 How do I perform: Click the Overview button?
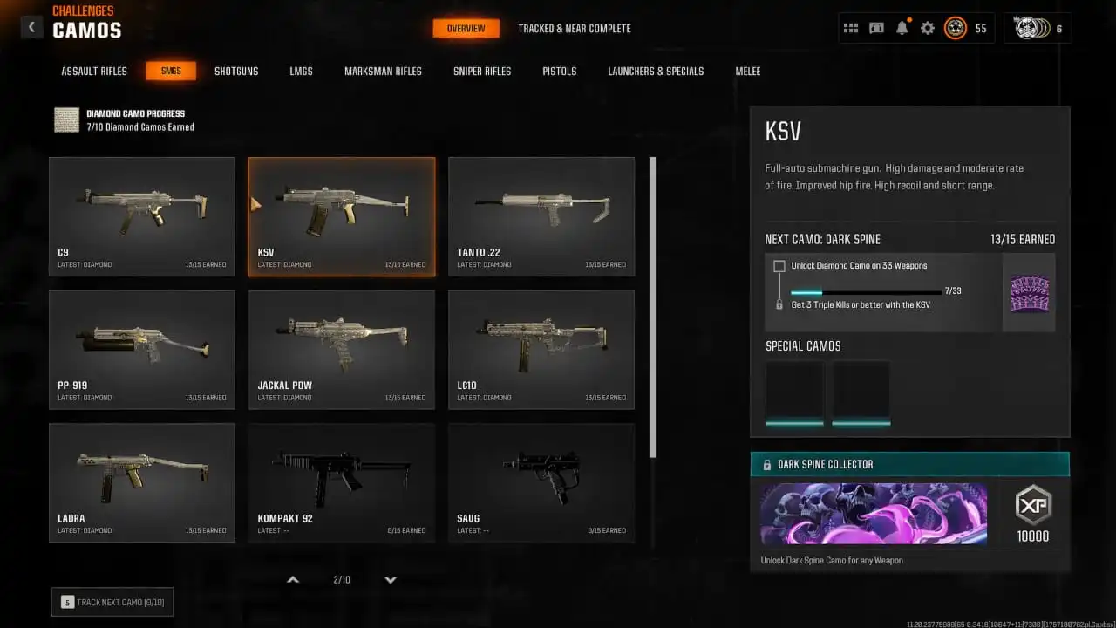pyautogui.click(x=466, y=28)
